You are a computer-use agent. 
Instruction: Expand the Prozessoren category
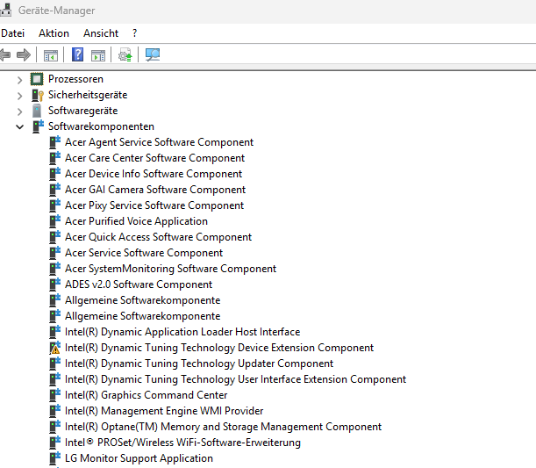click(x=20, y=80)
